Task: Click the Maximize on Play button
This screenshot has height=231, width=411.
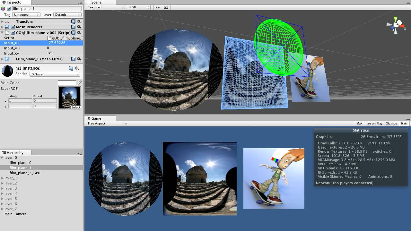Action: (369, 123)
